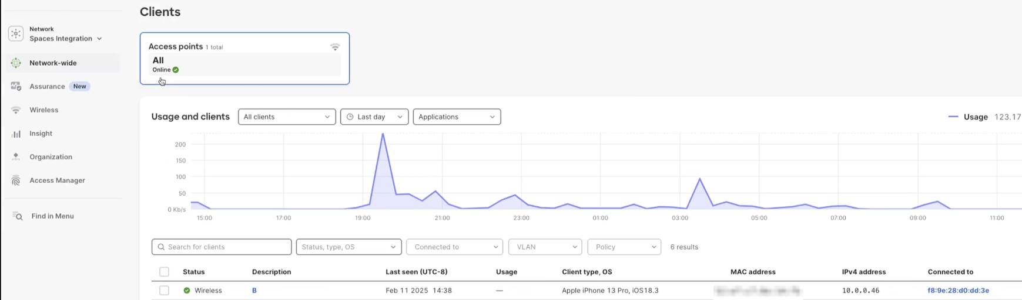
Task: Check the box for client B row
Action: pyautogui.click(x=165, y=291)
